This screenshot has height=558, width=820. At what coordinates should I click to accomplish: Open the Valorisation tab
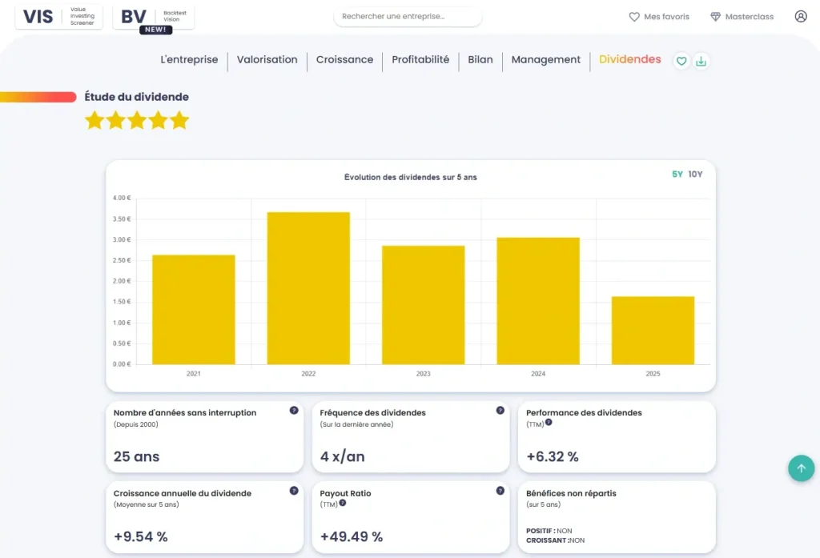[x=267, y=60]
